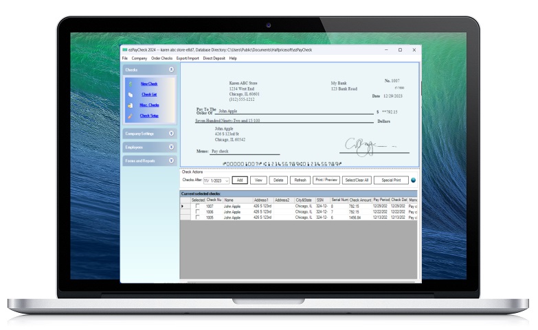Select row indicator arrow for check 1007
The image size is (538, 330).
183,206
